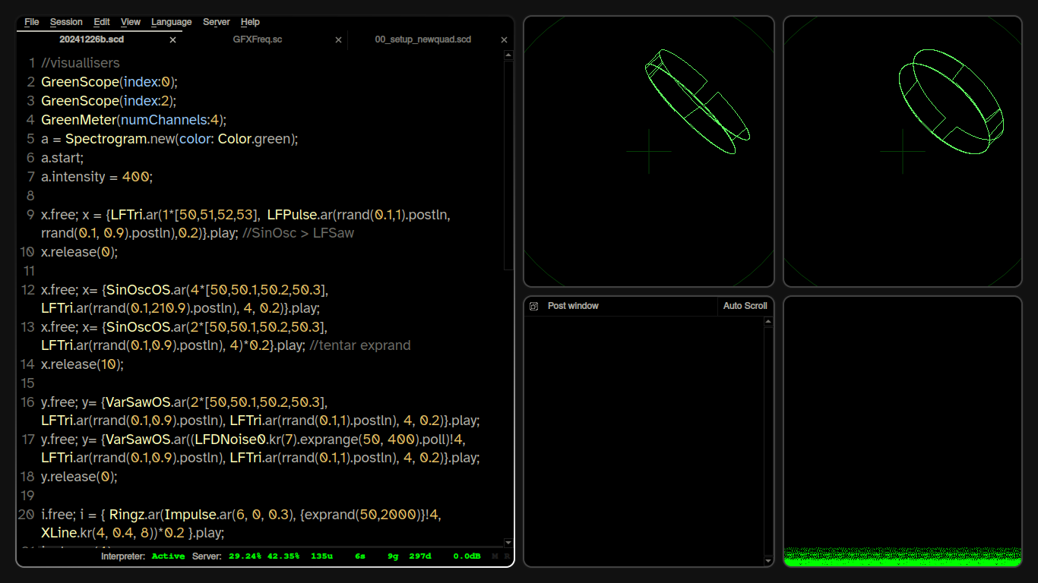The image size is (1038, 583).
Task: Click line number 16 in gutter
Action: 28,402
